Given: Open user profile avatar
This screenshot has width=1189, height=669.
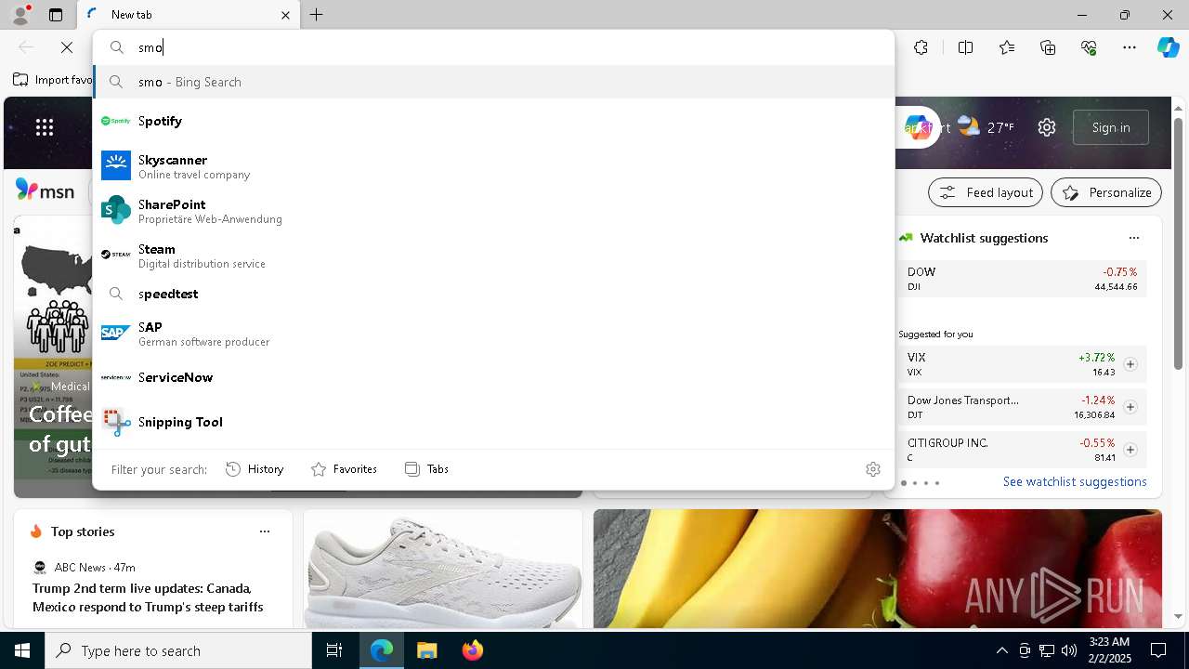Looking at the screenshot, I should coord(20,15).
